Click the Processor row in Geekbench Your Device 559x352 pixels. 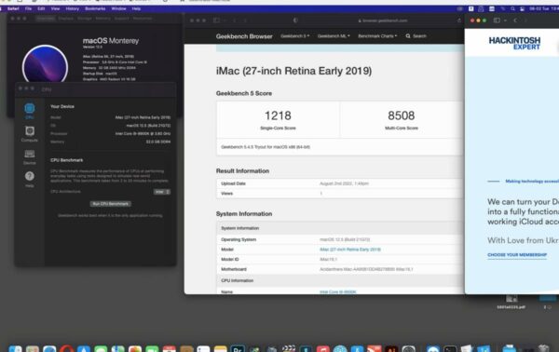[111, 133]
